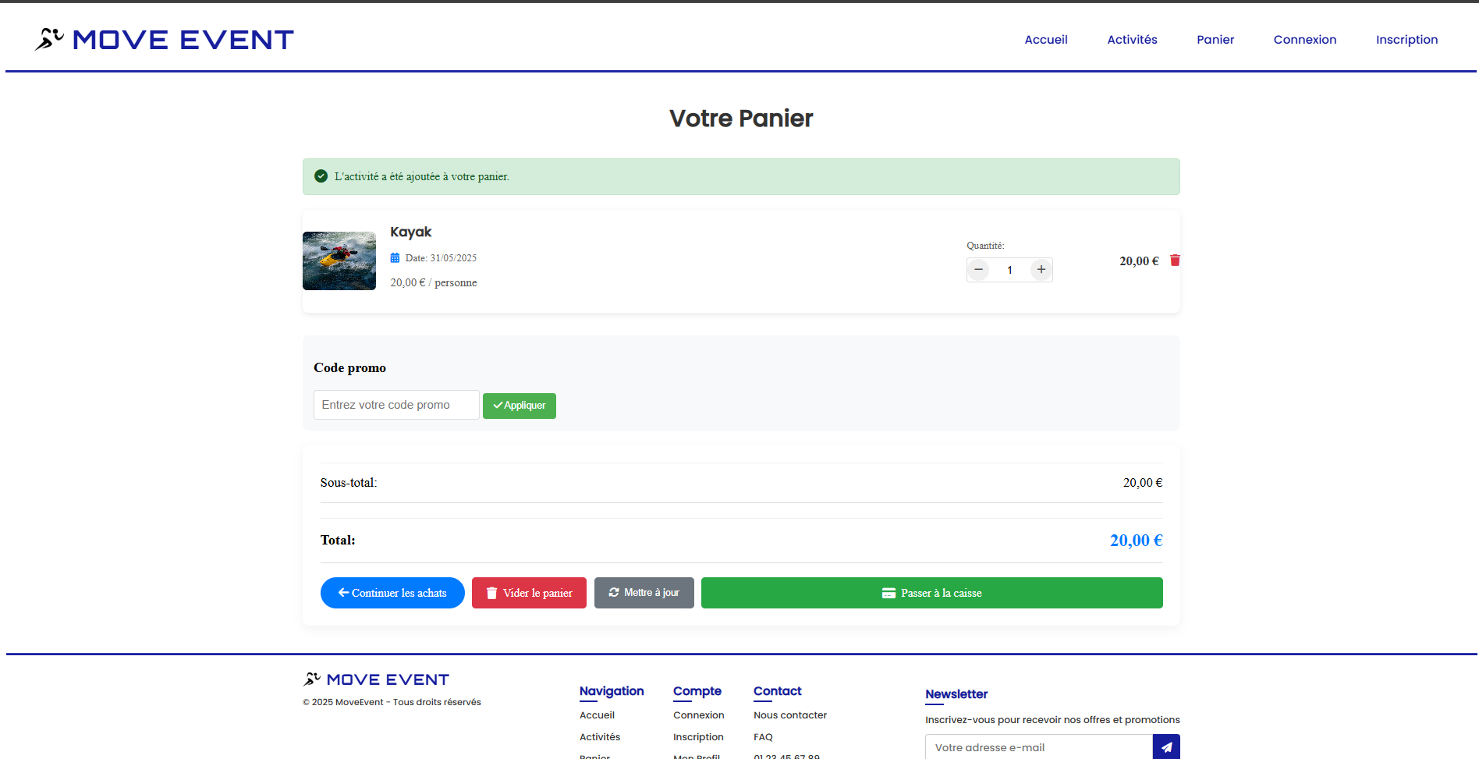The width and height of the screenshot is (1479, 759).
Task: Go to Accueil in top navigation
Action: (1045, 40)
